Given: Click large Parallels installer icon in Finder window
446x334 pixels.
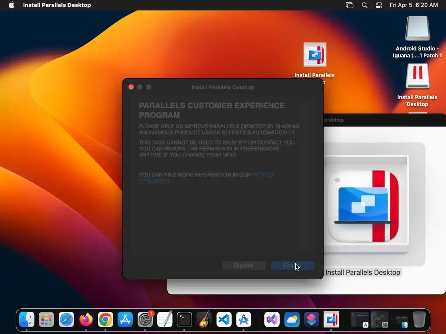Looking at the screenshot, I should pos(364,206).
